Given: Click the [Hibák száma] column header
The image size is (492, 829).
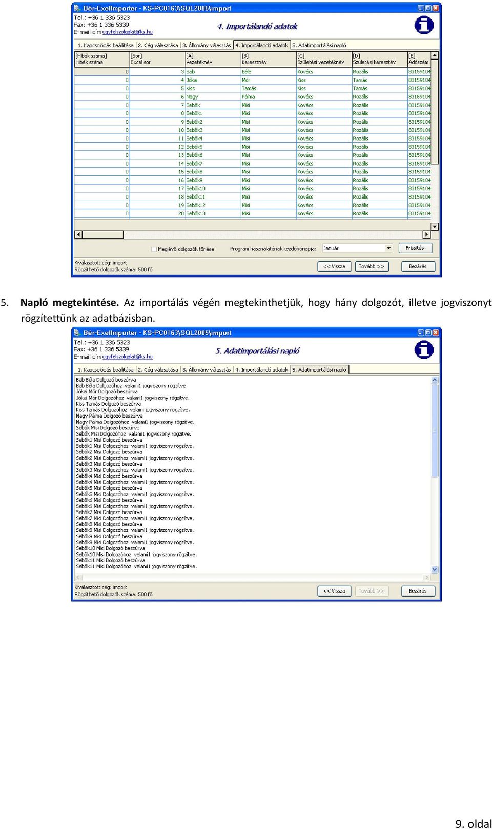Looking at the screenshot, I should (x=102, y=59).
